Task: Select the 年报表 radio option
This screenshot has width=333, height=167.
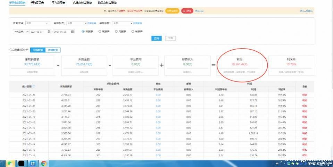Action: [x=133, y=32]
